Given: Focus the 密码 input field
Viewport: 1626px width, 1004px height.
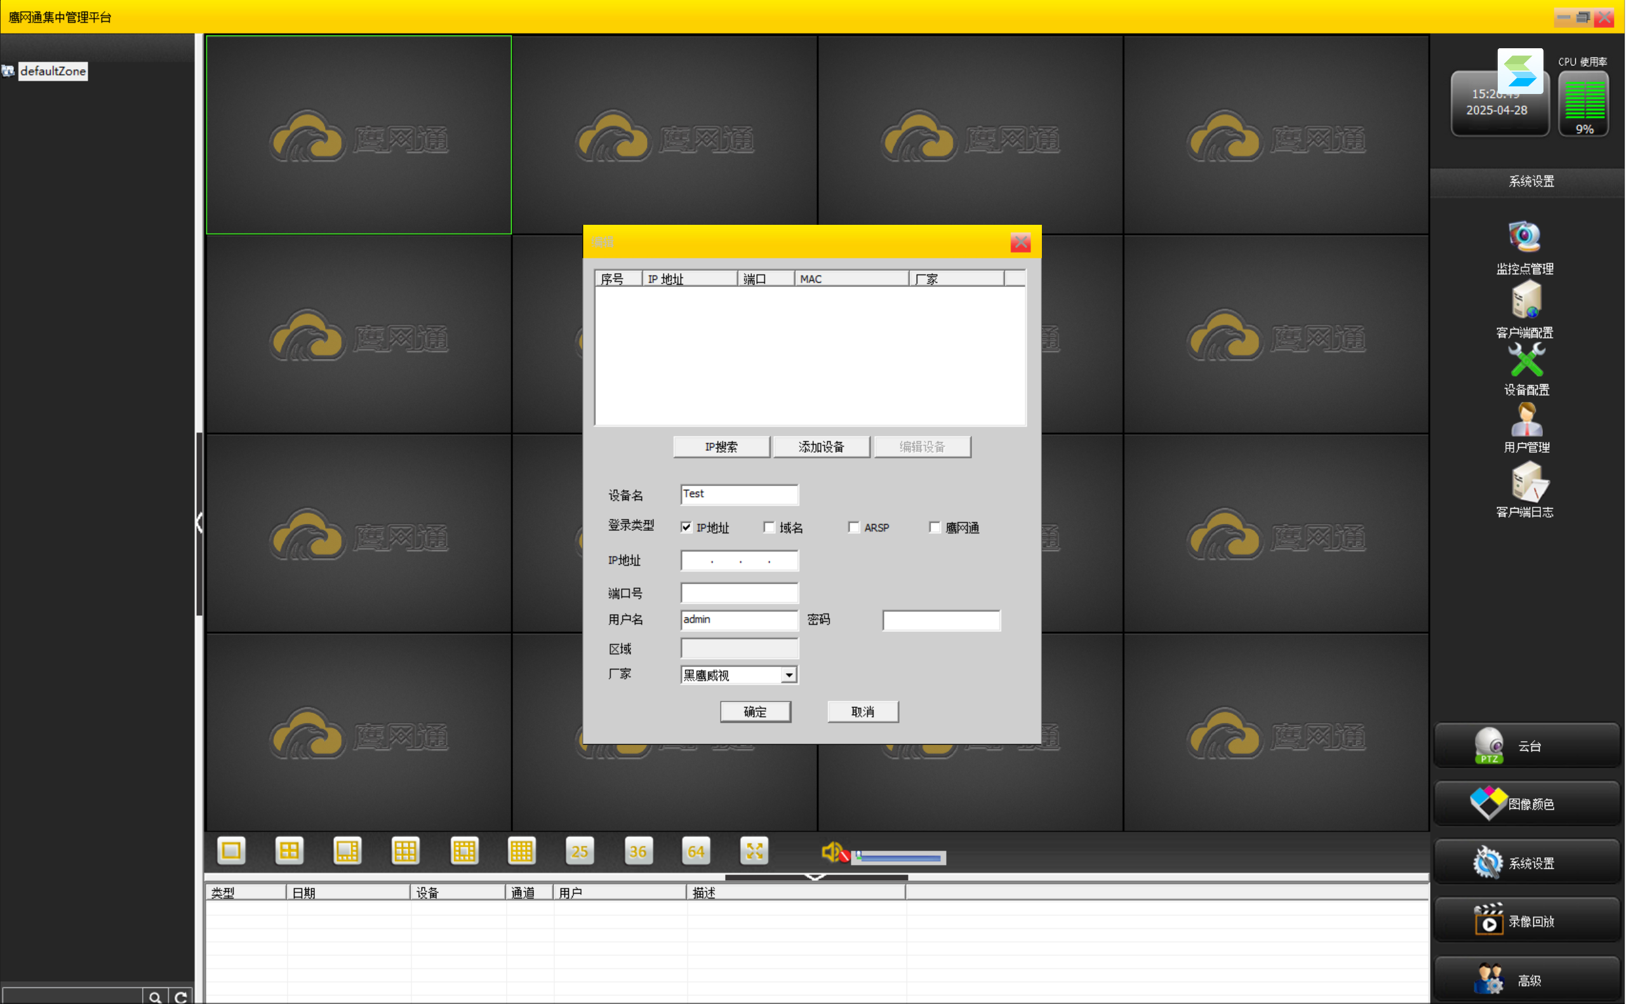Looking at the screenshot, I should pos(941,620).
